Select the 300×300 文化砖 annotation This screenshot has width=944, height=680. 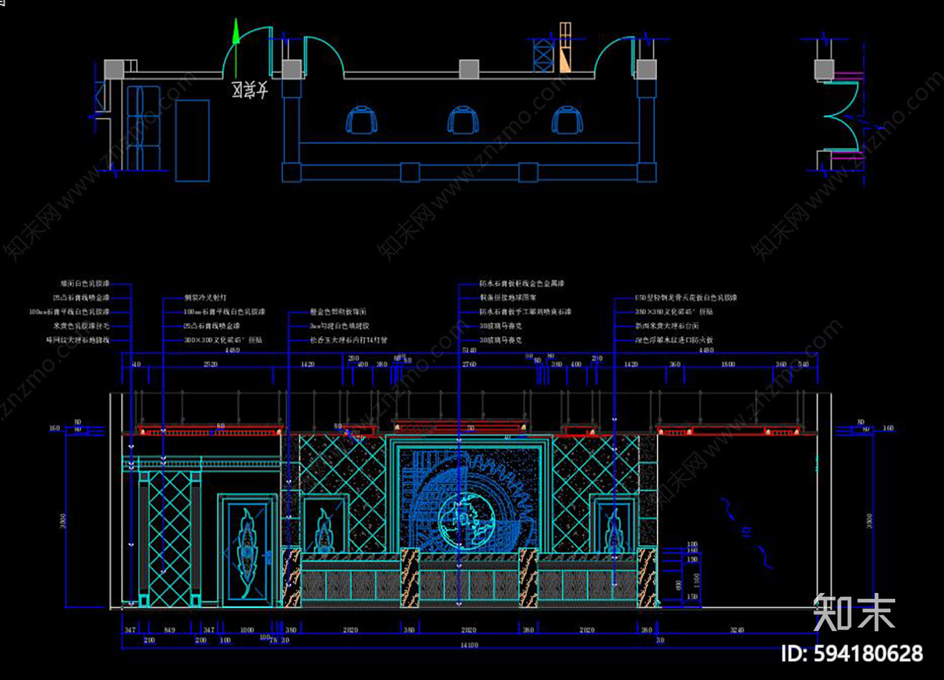click(x=223, y=340)
